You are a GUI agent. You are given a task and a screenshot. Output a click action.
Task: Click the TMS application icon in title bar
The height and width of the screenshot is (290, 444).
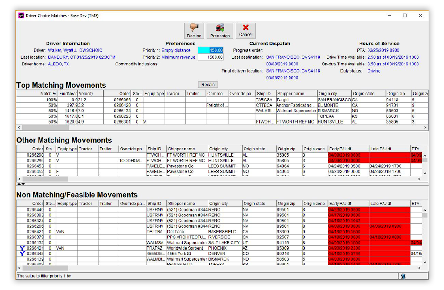point(21,15)
